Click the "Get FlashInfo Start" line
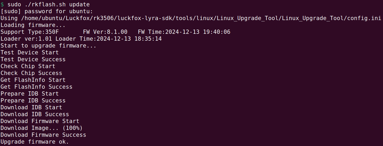The width and height of the screenshot is (383, 146). 33,80
